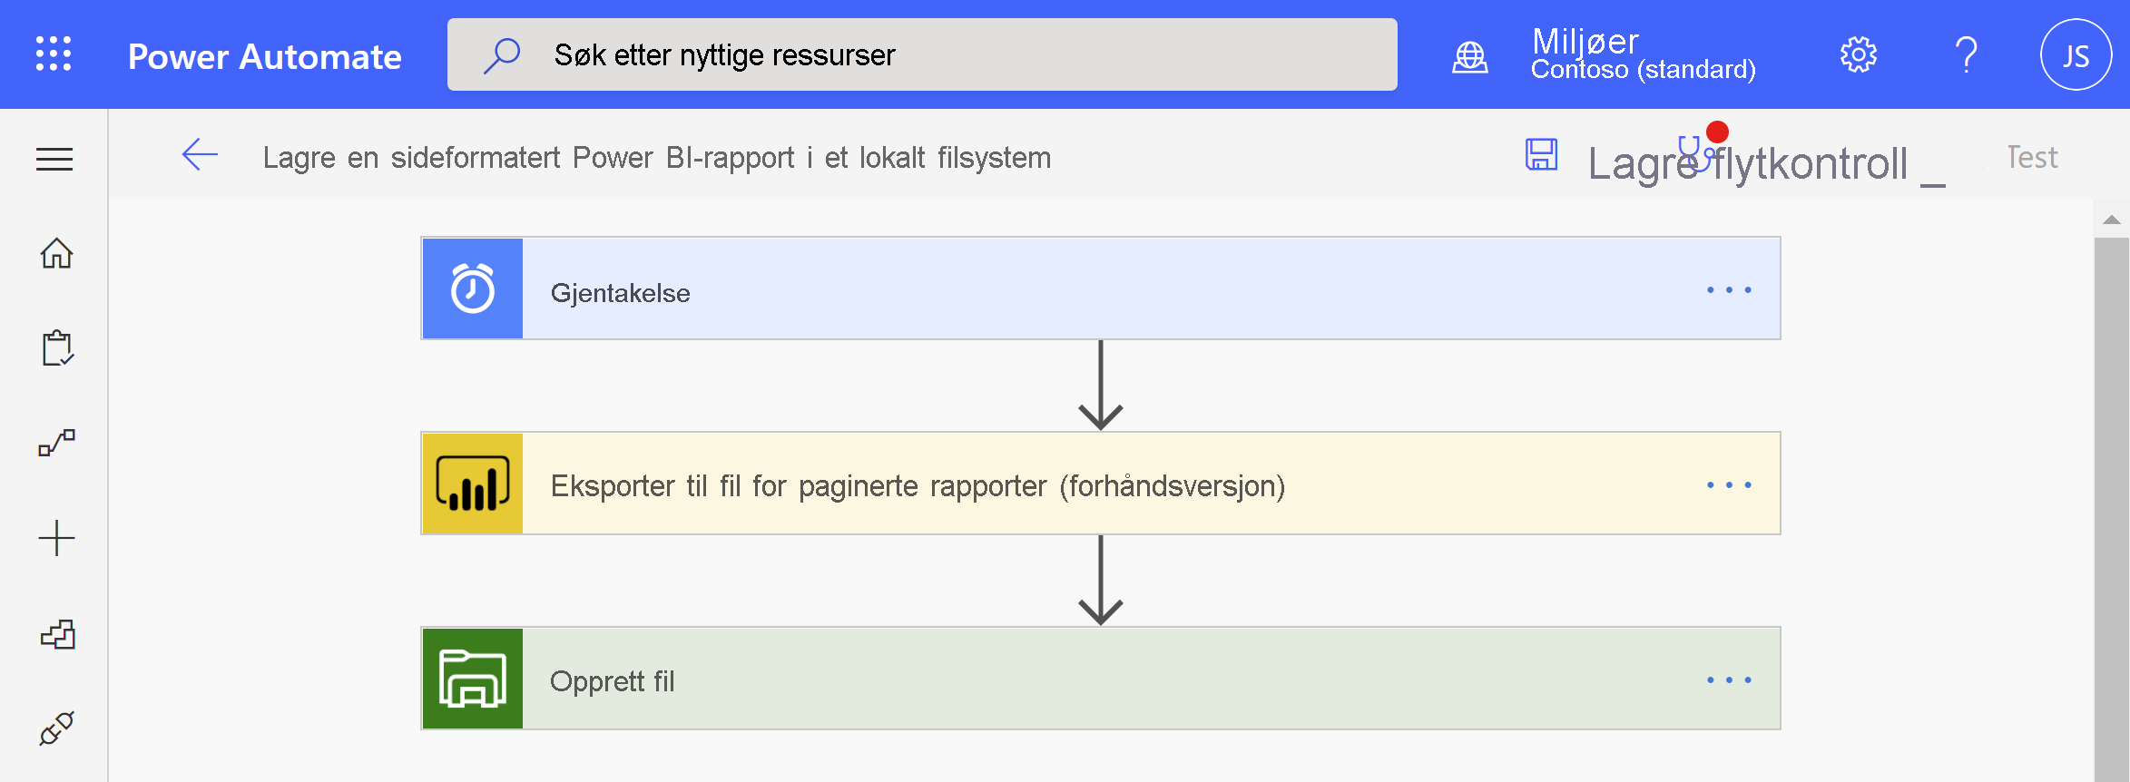Expand the Gjentakelse trigger step

(x=1101, y=288)
